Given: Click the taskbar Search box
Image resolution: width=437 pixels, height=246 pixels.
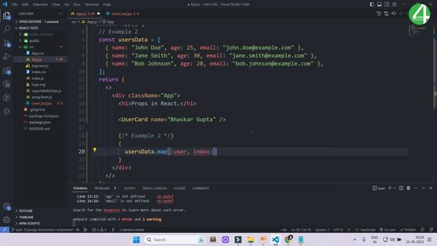Looking at the screenshot, I should pyautogui.click(x=175, y=240).
